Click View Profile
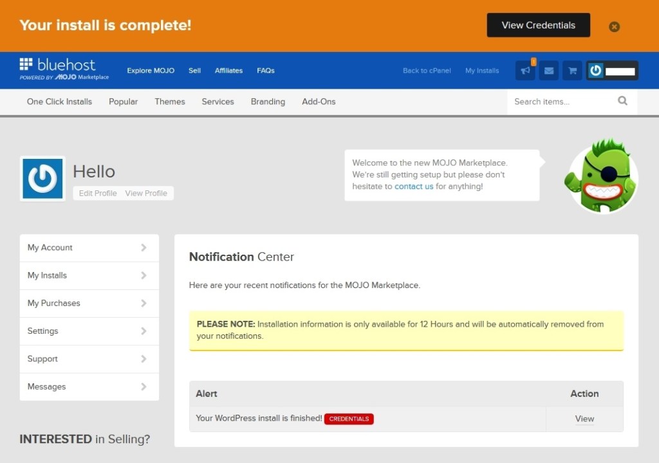 (x=146, y=194)
